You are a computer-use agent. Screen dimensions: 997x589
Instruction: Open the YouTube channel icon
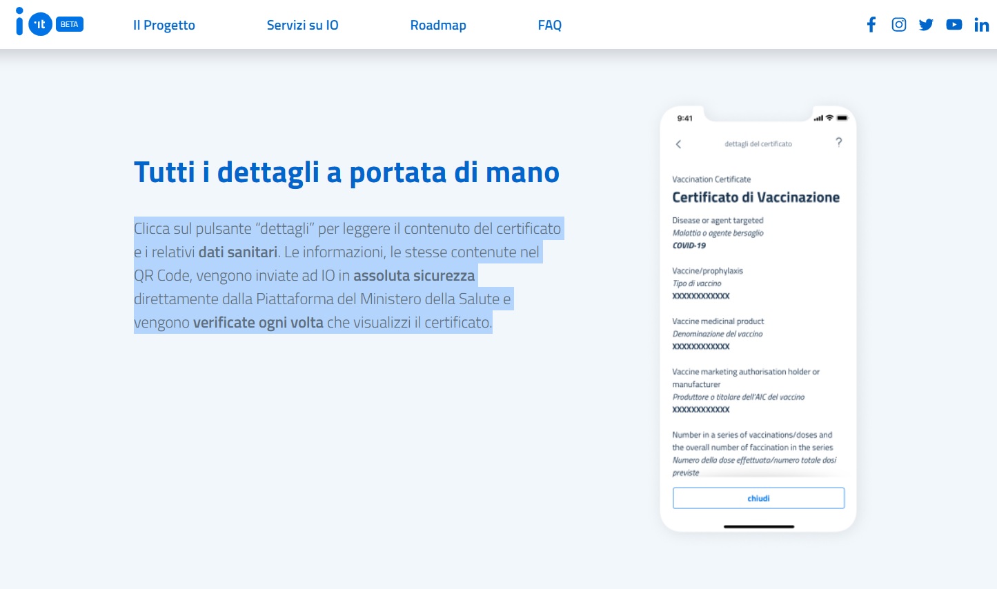[x=954, y=25]
